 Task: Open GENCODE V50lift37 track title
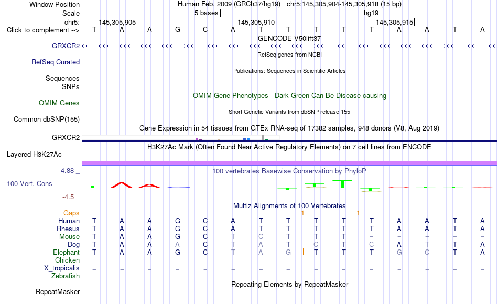tap(289, 38)
